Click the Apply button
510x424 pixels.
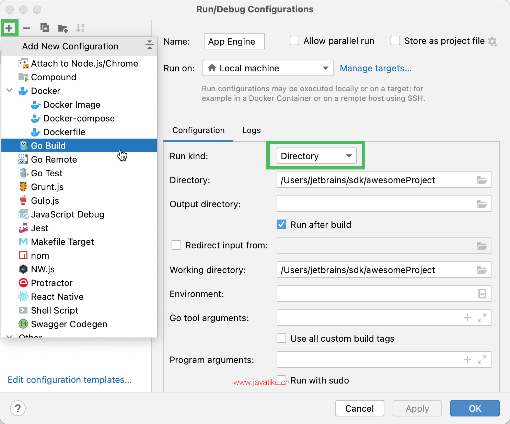pos(417,408)
